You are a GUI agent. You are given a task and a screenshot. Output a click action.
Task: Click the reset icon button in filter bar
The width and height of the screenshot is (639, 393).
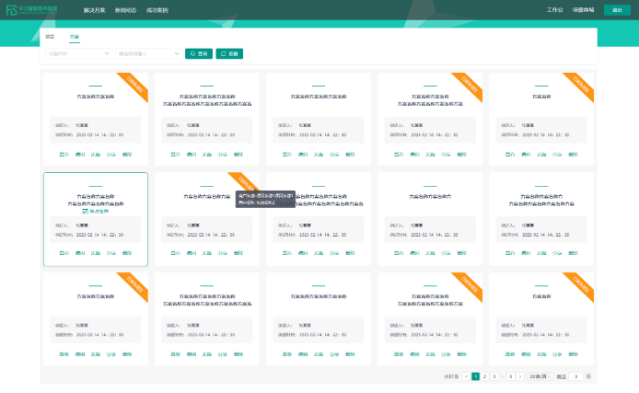coord(229,54)
